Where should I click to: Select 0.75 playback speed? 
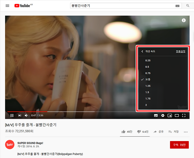[163, 73]
